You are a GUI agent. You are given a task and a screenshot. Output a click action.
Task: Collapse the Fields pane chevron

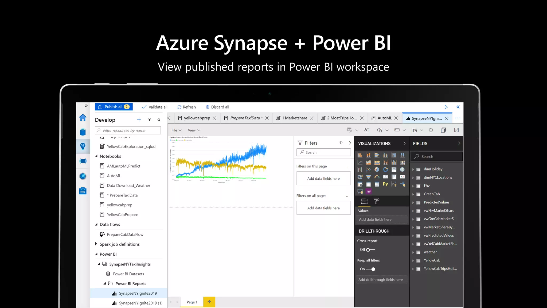click(x=459, y=143)
